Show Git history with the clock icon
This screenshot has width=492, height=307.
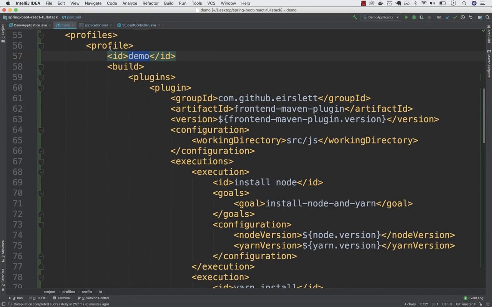pos(463,17)
